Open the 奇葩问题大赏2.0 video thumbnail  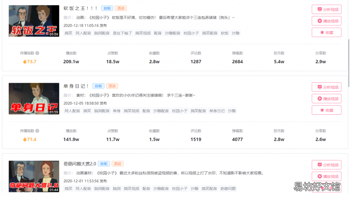34,176
